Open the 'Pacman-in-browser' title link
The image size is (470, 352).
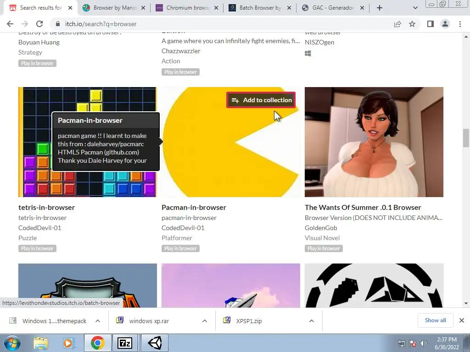click(x=194, y=208)
